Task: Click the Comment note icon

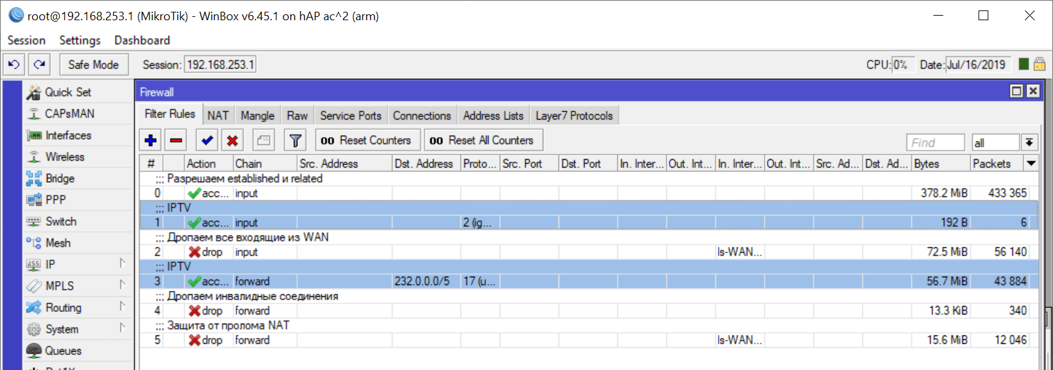Action: (263, 140)
